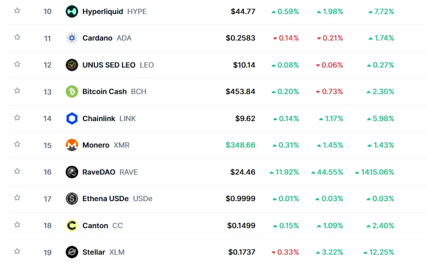
Task: Click the RaveDAO logo icon
Action: pos(72,172)
